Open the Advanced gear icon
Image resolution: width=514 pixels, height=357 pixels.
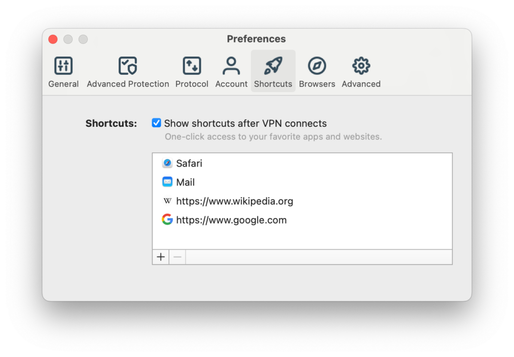pos(361,66)
